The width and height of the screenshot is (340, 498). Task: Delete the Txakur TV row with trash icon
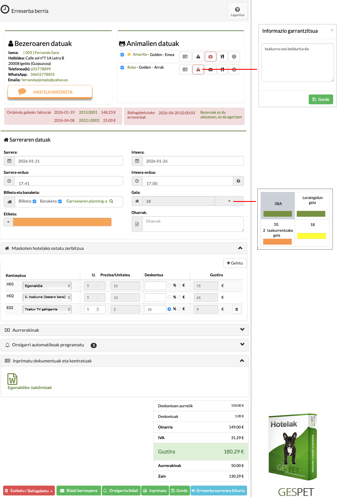[237, 309]
